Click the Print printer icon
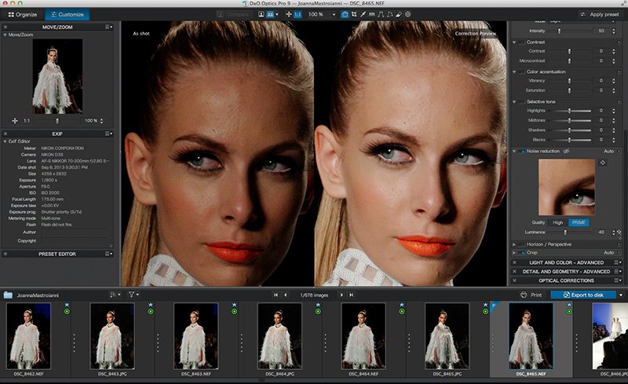The height and width of the screenshot is (384, 628). point(524,295)
